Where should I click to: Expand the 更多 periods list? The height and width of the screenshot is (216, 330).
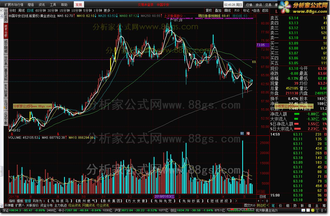(x=109, y=11)
